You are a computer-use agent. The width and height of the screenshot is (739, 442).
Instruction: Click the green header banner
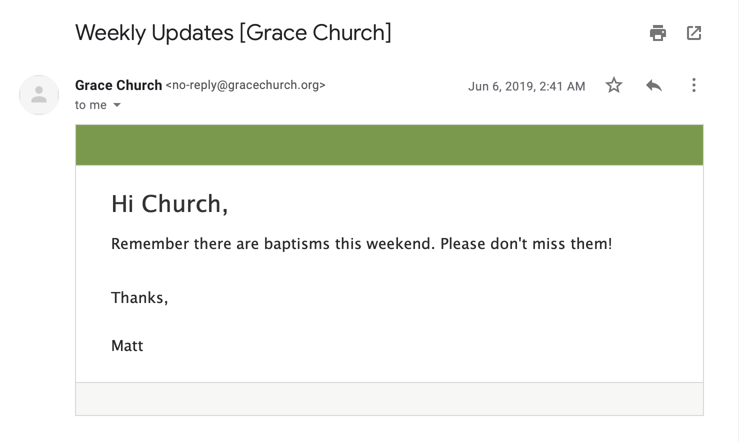tap(389, 145)
